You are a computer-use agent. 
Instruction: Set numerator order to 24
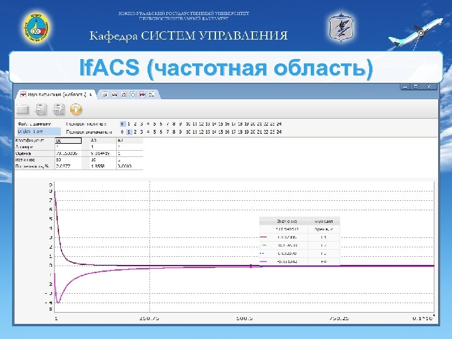click(279, 124)
